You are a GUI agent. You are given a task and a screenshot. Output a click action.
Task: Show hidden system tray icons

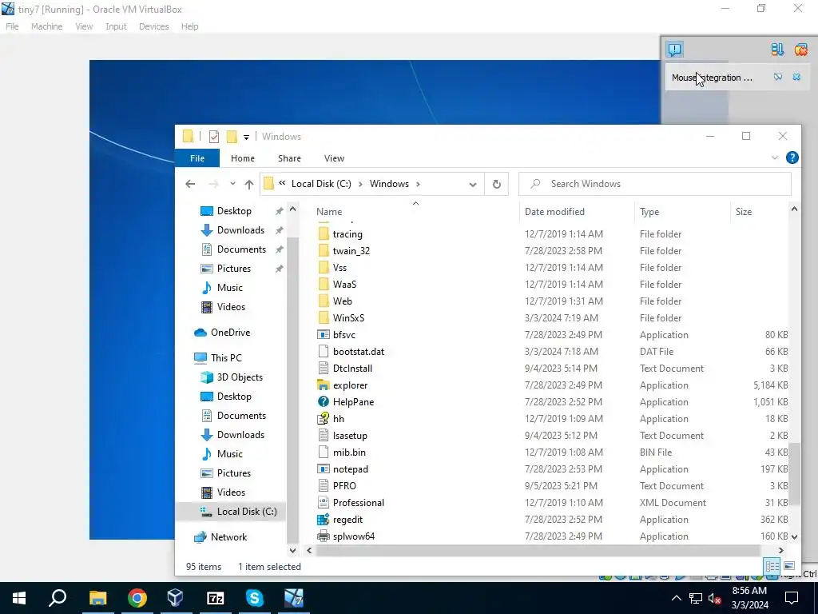click(676, 598)
